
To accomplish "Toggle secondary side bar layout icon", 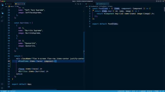I will point(160,1).
